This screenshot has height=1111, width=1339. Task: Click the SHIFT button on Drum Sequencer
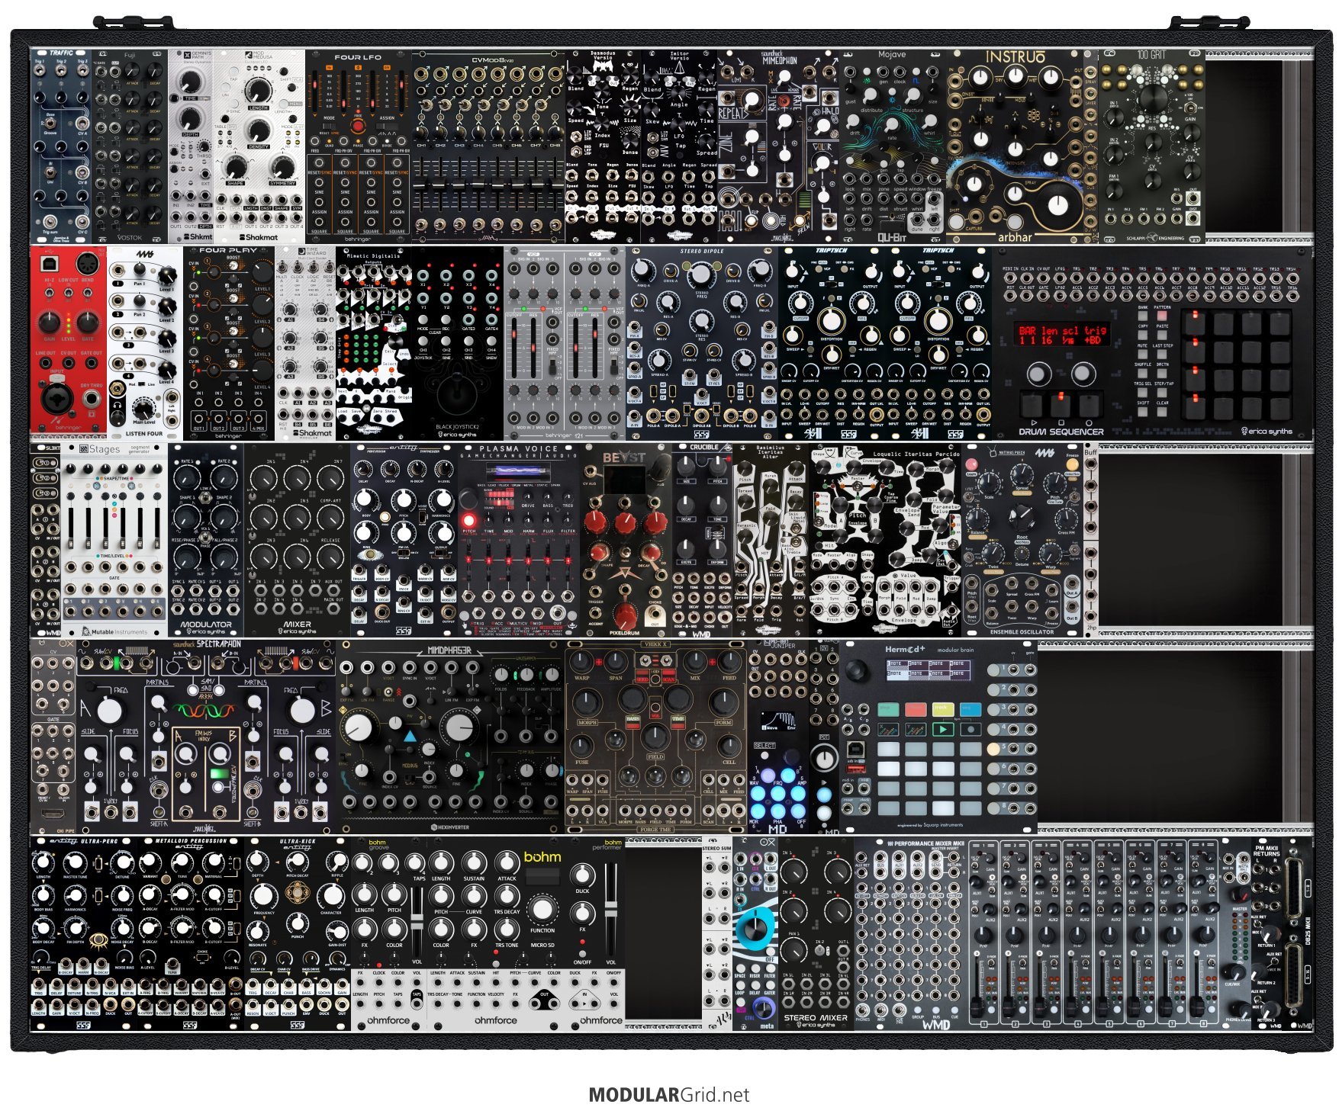tap(1143, 412)
